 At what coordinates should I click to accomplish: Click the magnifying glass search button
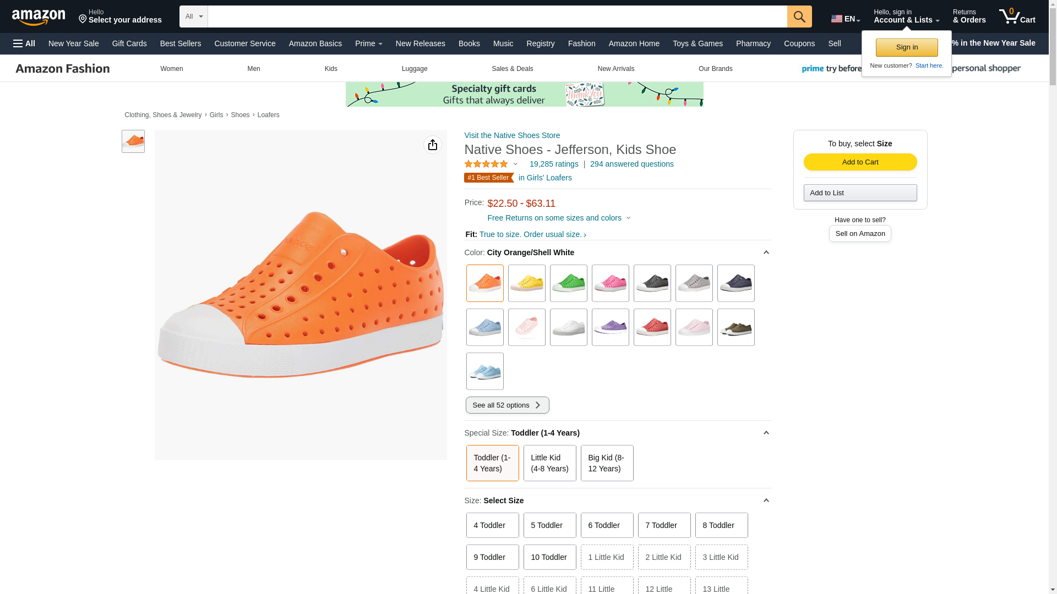coord(799,16)
